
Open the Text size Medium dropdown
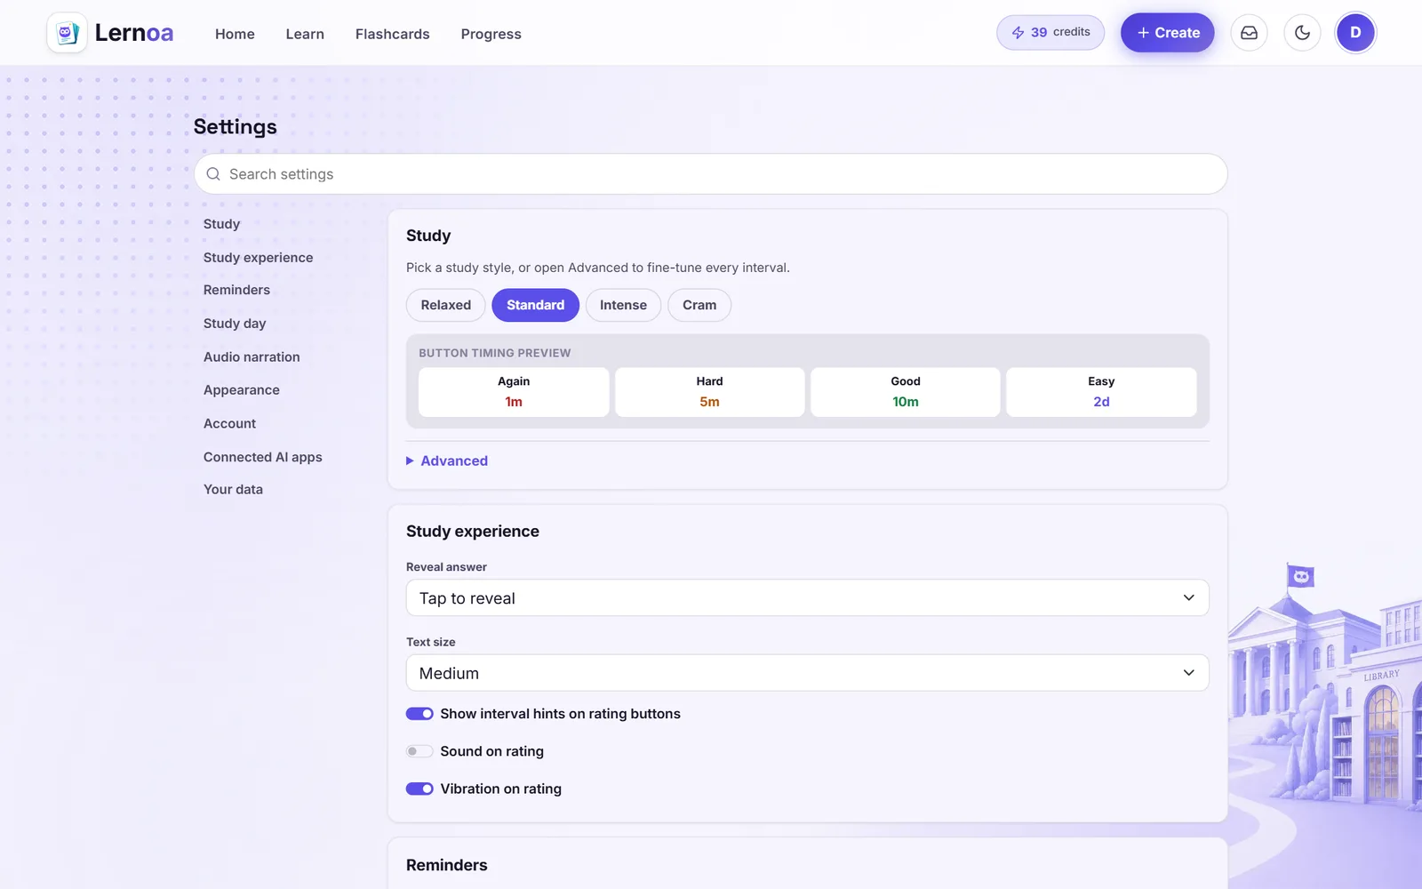click(807, 673)
